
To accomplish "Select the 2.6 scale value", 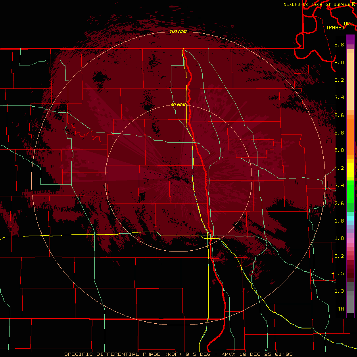I will pyautogui.click(x=339, y=203).
